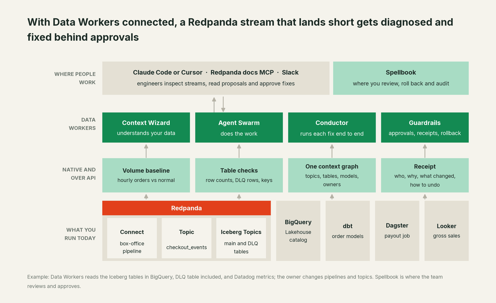Select the dbt order models card
The height and width of the screenshot is (303, 496).
pos(348,231)
